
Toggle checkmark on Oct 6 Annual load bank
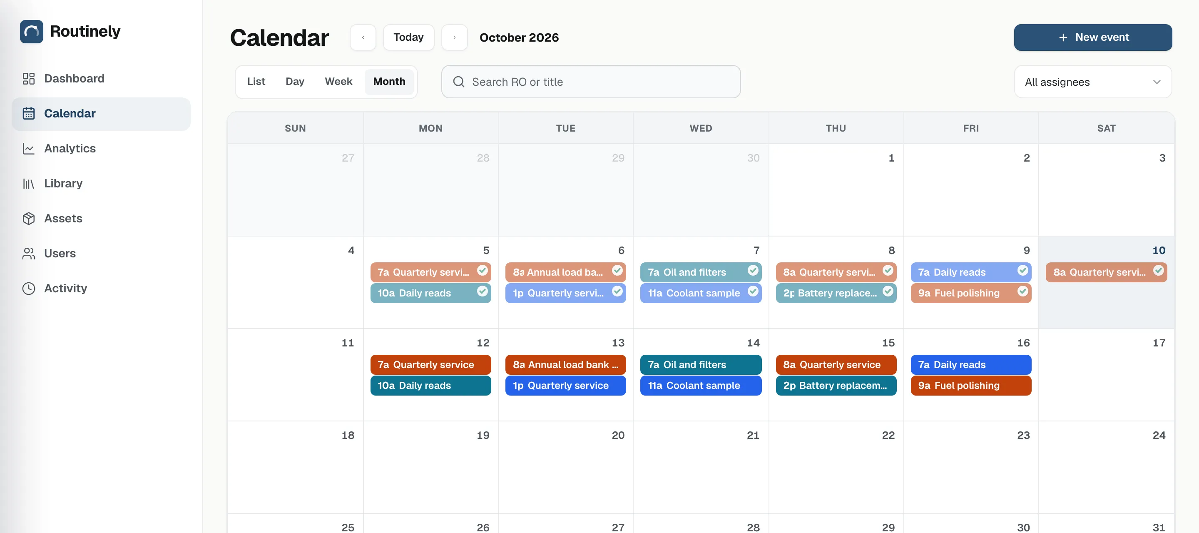pos(617,271)
